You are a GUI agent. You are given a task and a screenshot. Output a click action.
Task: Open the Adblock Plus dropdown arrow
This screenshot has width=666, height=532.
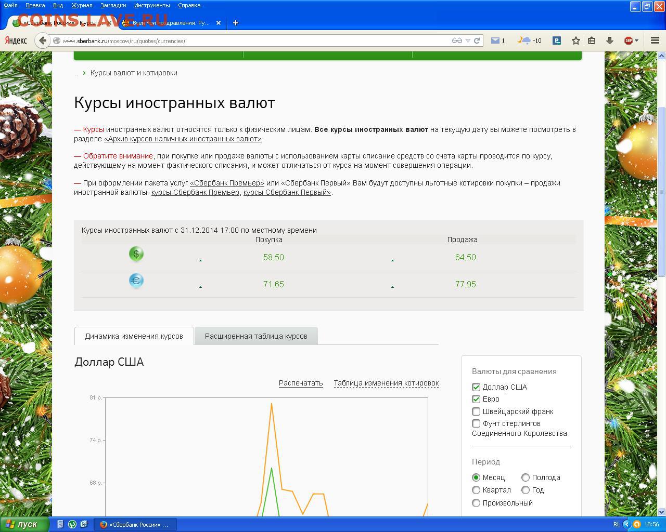pos(636,41)
